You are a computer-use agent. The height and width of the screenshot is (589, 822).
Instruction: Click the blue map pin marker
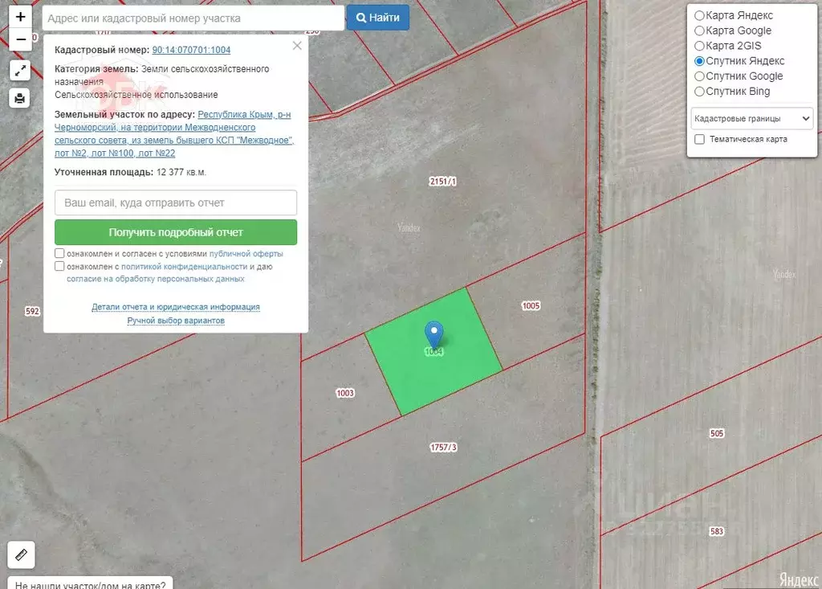coord(433,333)
